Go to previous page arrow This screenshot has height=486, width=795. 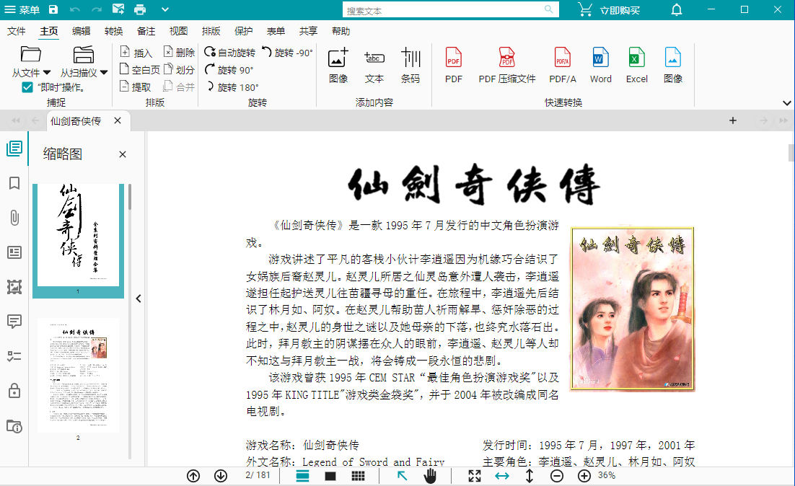click(193, 476)
